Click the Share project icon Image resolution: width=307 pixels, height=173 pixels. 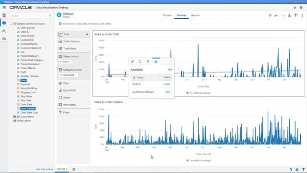[x=289, y=15]
